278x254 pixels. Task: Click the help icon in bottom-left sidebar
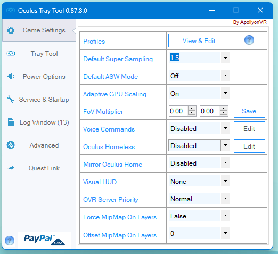point(10,241)
